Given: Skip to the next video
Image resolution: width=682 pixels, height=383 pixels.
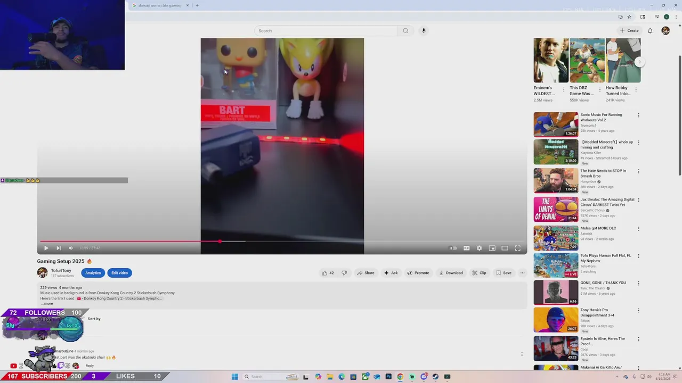Looking at the screenshot, I should pyautogui.click(x=59, y=248).
